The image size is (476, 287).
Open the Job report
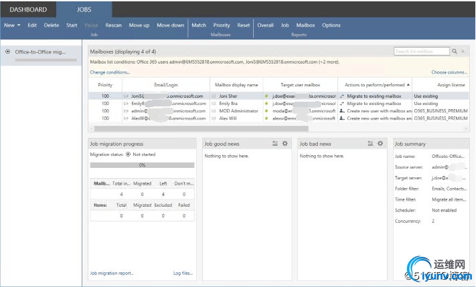(285, 25)
